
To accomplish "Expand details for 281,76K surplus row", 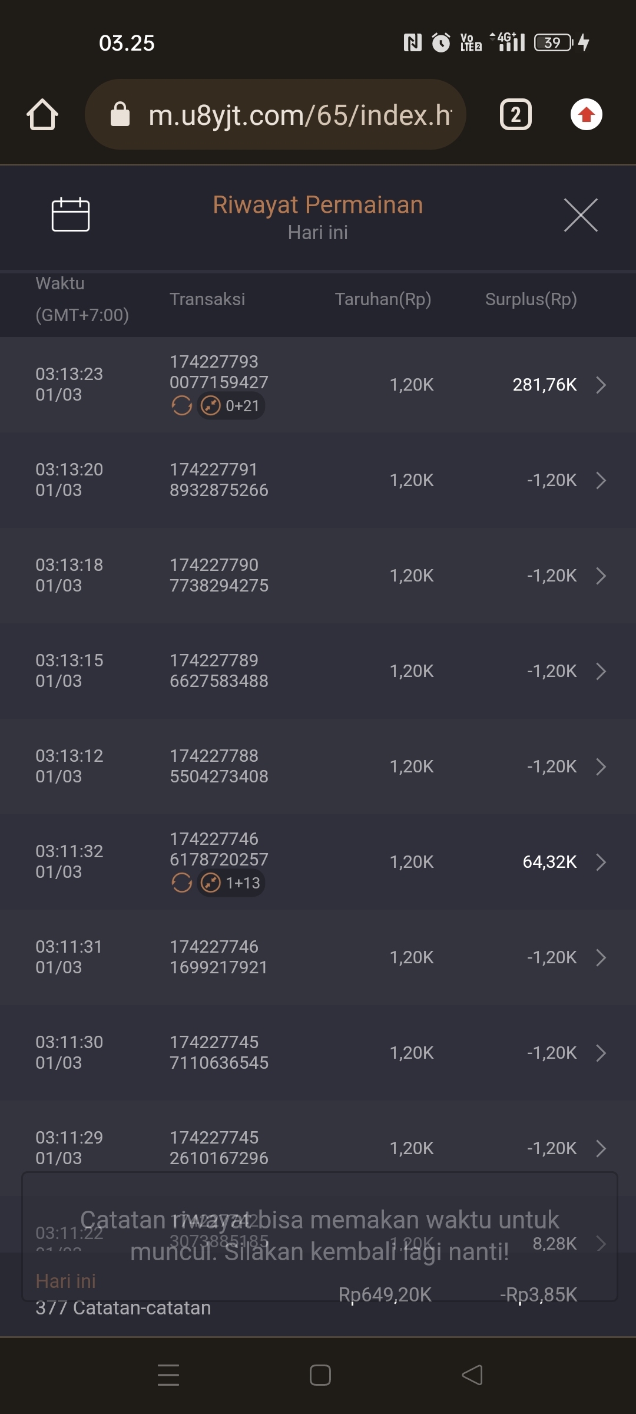I will pyautogui.click(x=601, y=385).
